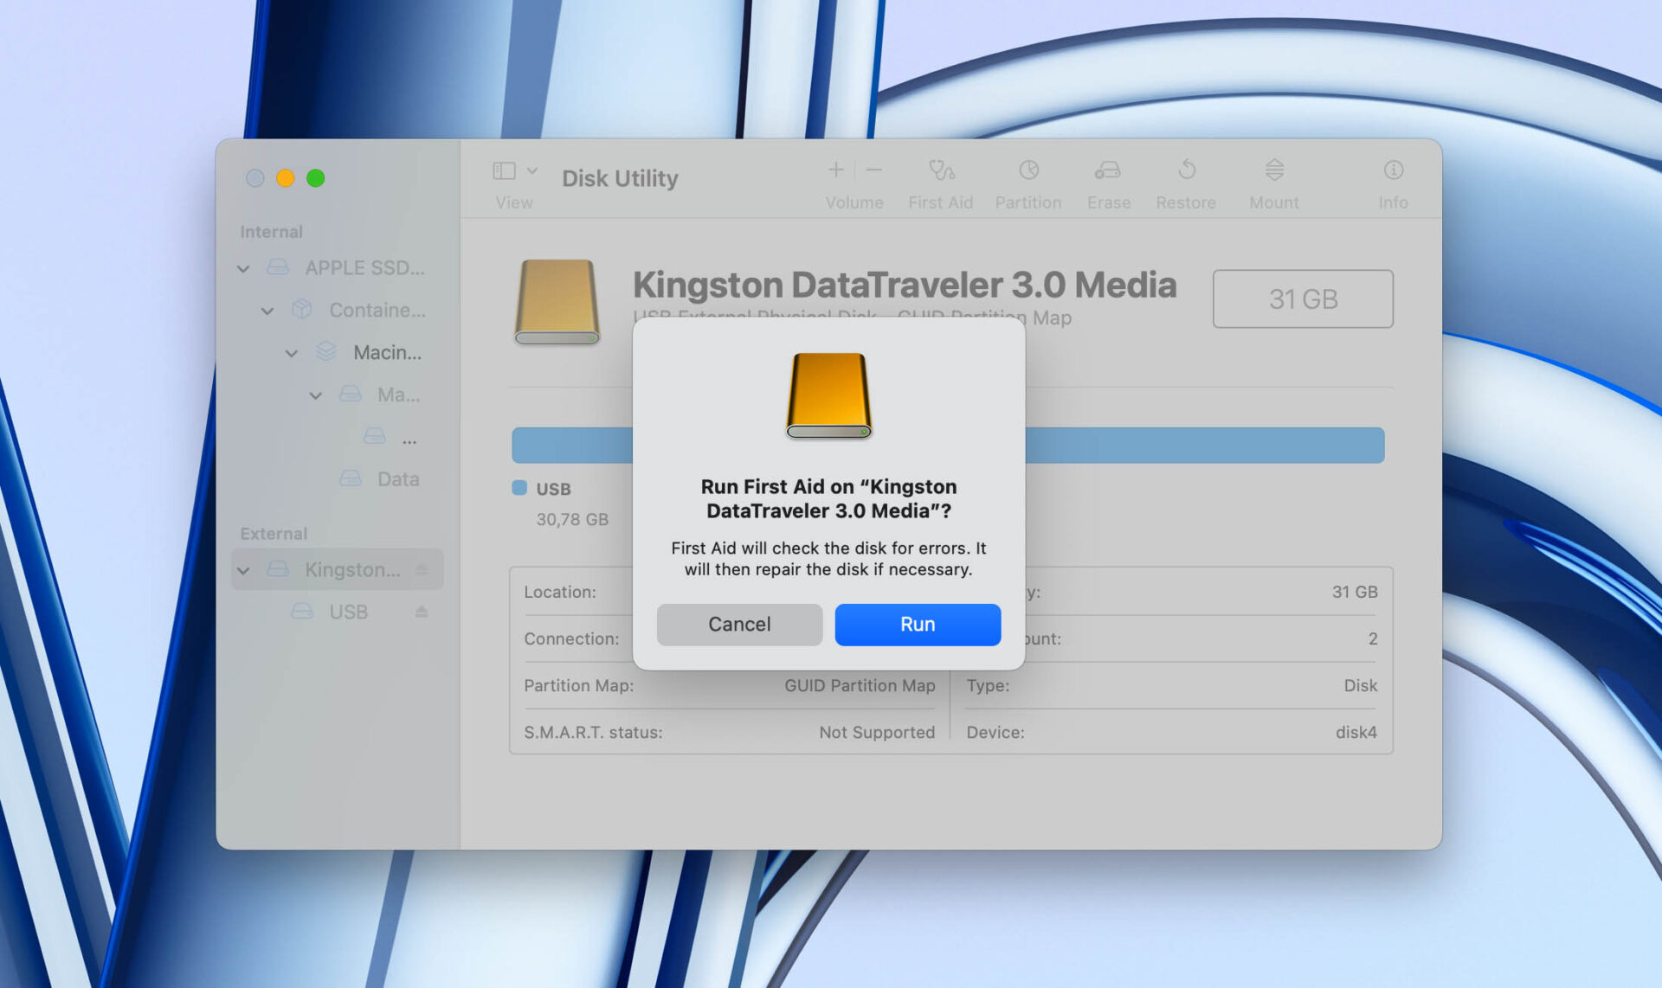Select the Erase toolbar icon
The width and height of the screenshot is (1662, 988).
pos(1108,177)
